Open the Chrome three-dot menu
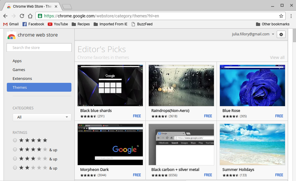The image size is (296, 181). pos(292,16)
